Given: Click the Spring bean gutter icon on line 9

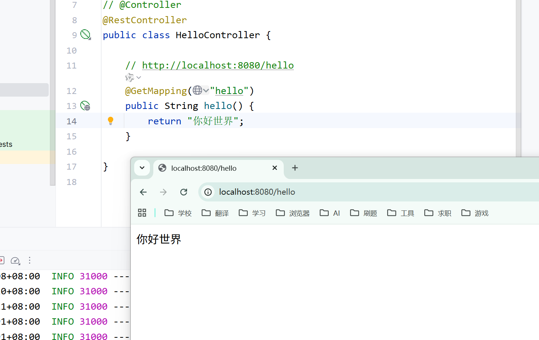Looking at the screenshot, I should click(x=85, y=34).
